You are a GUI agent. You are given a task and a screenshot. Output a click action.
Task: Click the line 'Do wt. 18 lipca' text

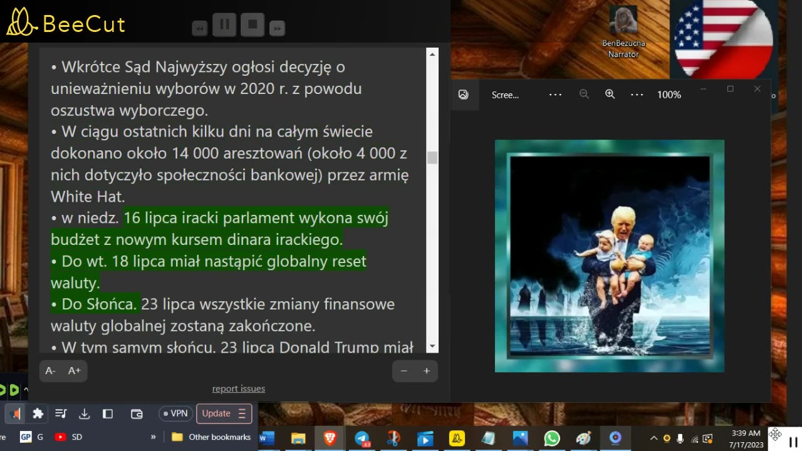click(x=209, y=272)
